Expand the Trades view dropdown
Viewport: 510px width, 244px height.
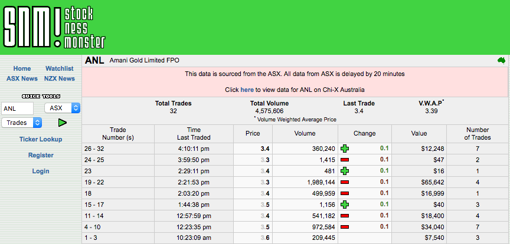tap(22, 123)
